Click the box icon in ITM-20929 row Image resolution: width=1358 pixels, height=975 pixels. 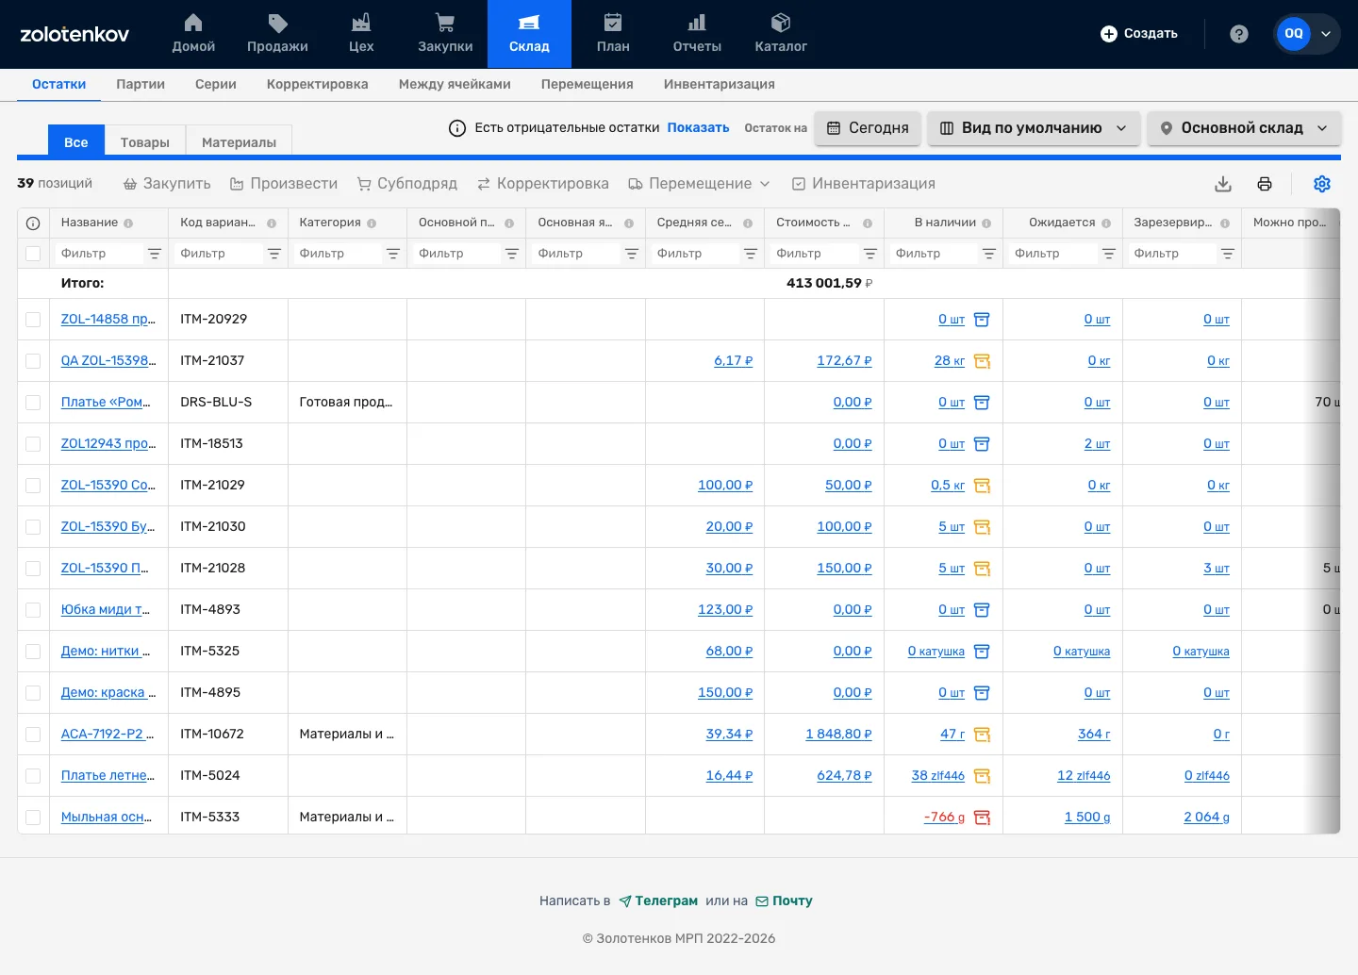(x=982, y=320)
